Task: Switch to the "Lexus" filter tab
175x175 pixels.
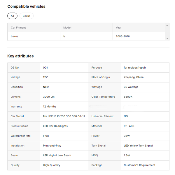Action: click(27, 16)
